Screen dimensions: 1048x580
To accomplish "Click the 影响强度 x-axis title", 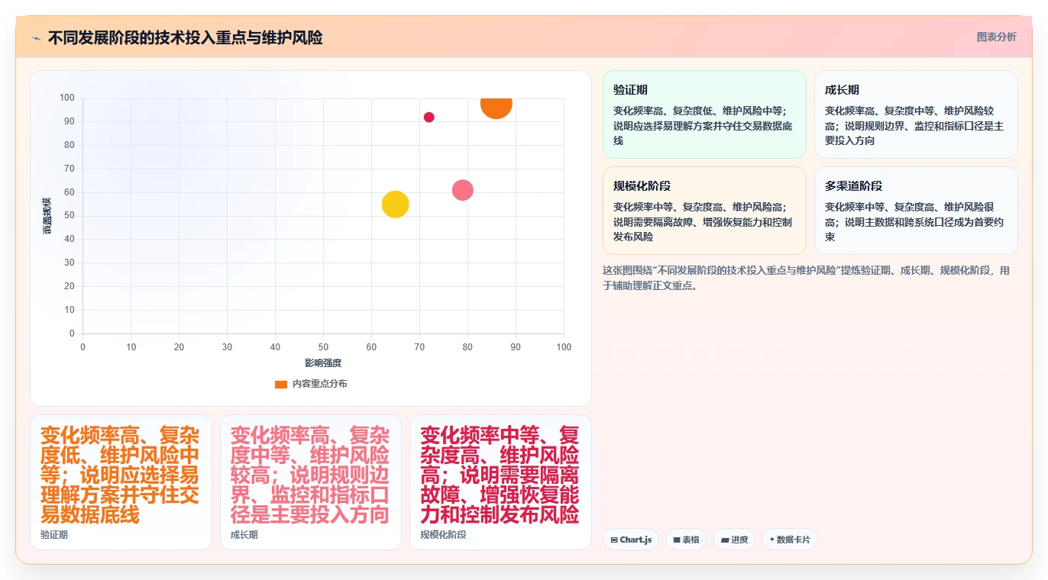I will tap(323, 363).
